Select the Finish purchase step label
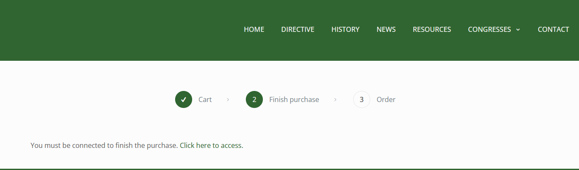579x170 pixels. tap(294, 99)
